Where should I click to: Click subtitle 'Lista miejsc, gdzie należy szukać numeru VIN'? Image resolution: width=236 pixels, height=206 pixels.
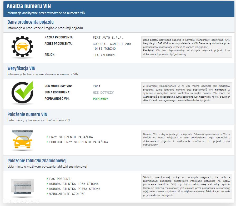[38, 120]
